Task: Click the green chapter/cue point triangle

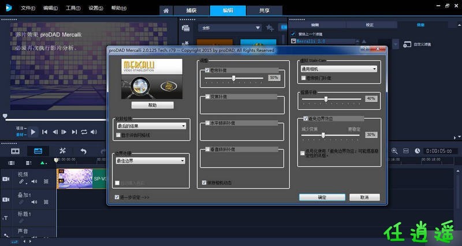Action: pos(43,163)
